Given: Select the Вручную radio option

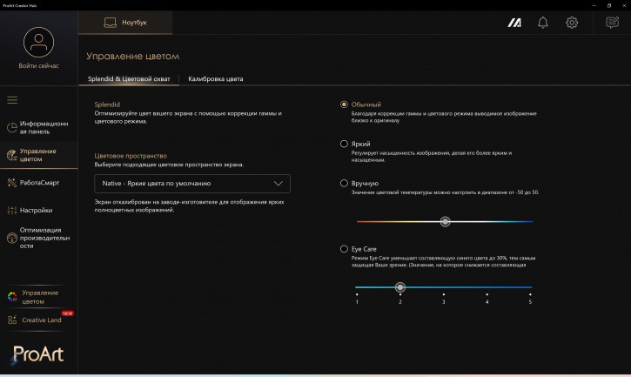Looking at the screenshot, I should coord(344,183).
